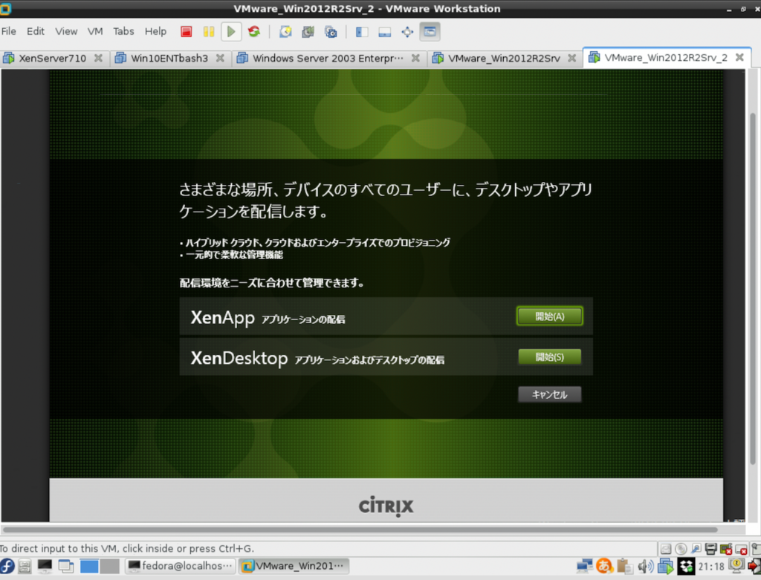761x580 pixels.
Task: Click the VMware tray icon with green arrow
Action: click(666, 566)
